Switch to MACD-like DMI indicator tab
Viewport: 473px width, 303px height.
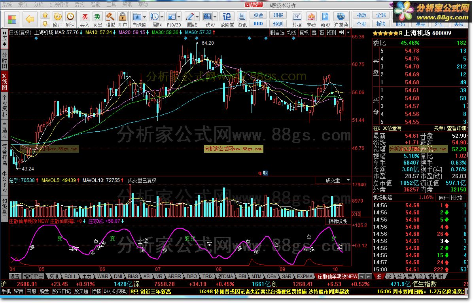pyautogui.click(x=118, y=276)
